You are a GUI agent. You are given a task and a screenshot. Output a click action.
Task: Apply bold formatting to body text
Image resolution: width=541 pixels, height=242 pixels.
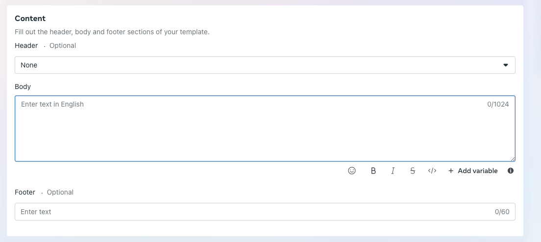[373, 171]
